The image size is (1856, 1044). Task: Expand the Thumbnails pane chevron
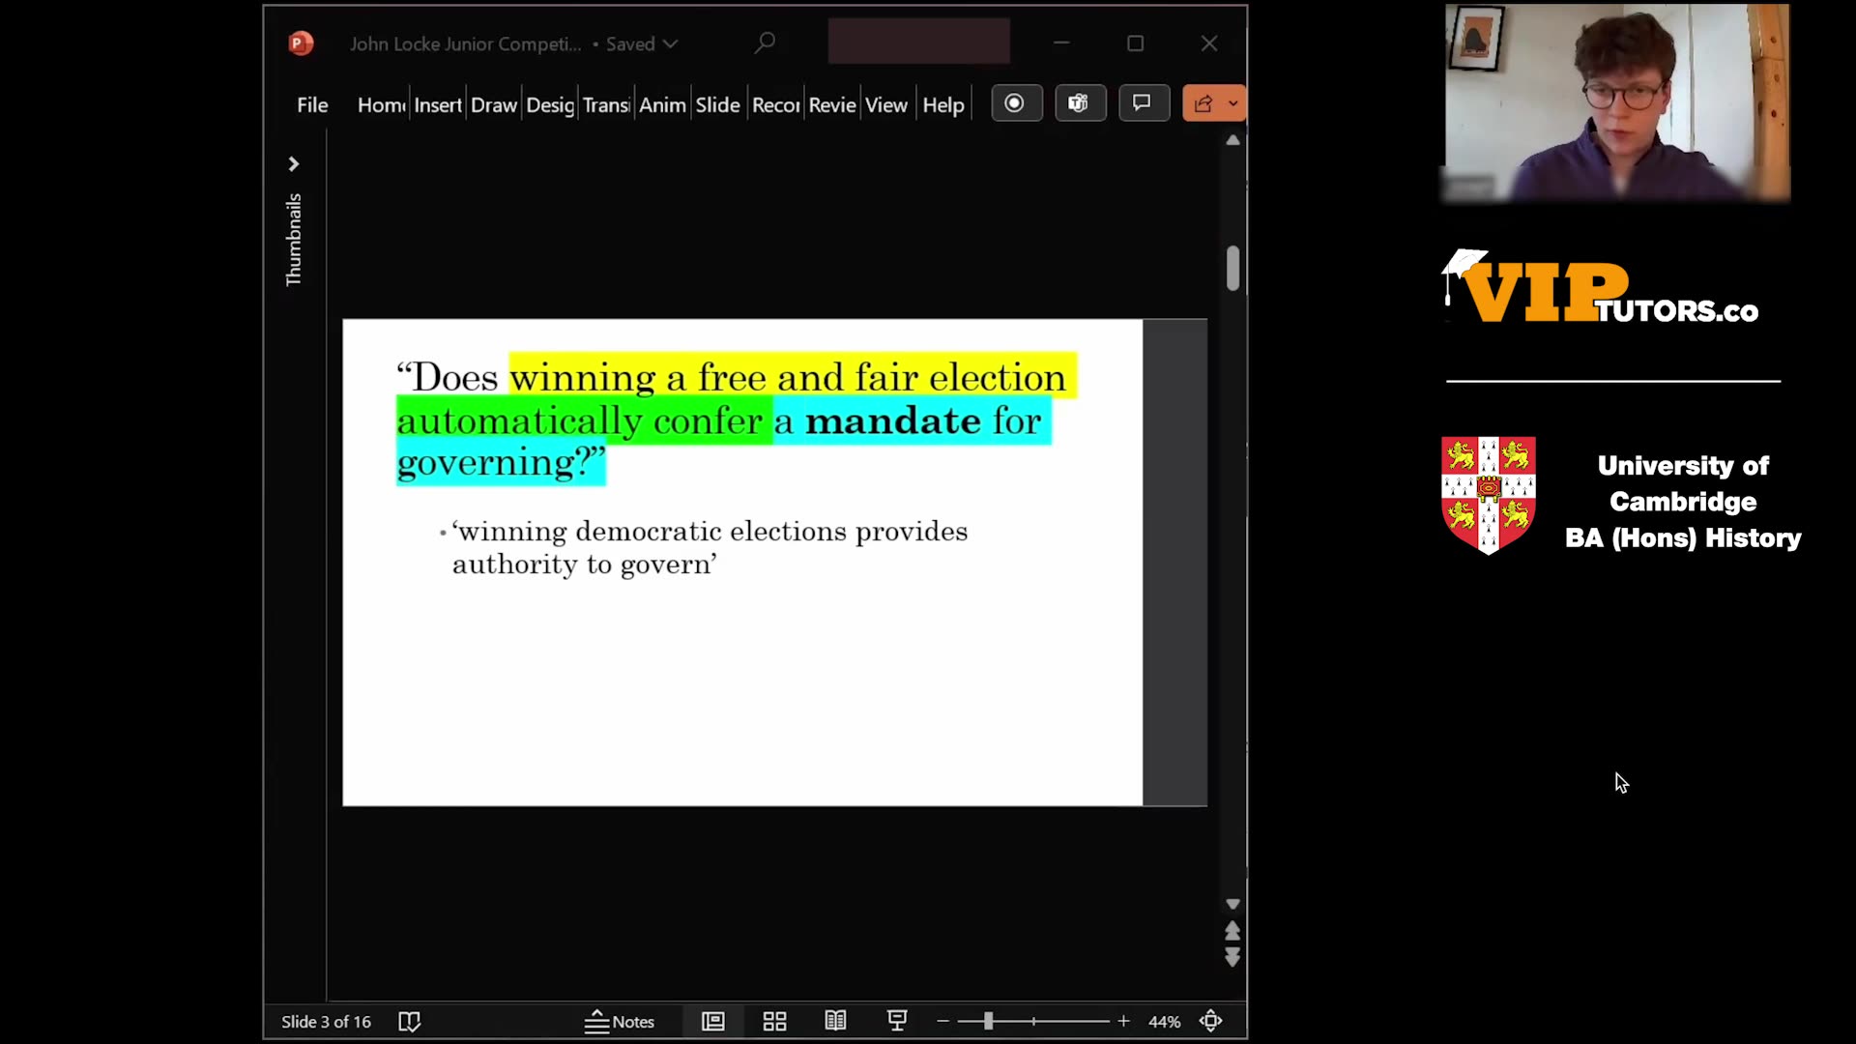tap(294, 164)
